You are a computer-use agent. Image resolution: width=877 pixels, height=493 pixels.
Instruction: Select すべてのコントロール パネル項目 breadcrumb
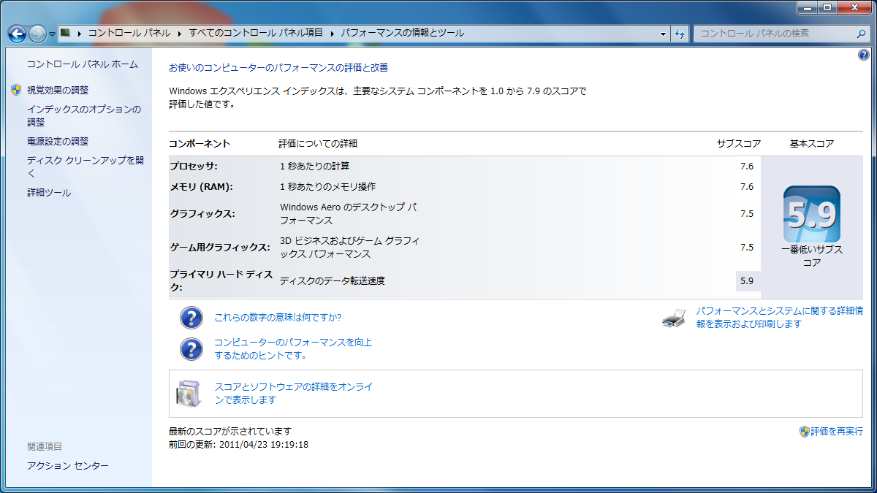click(256, 34)
